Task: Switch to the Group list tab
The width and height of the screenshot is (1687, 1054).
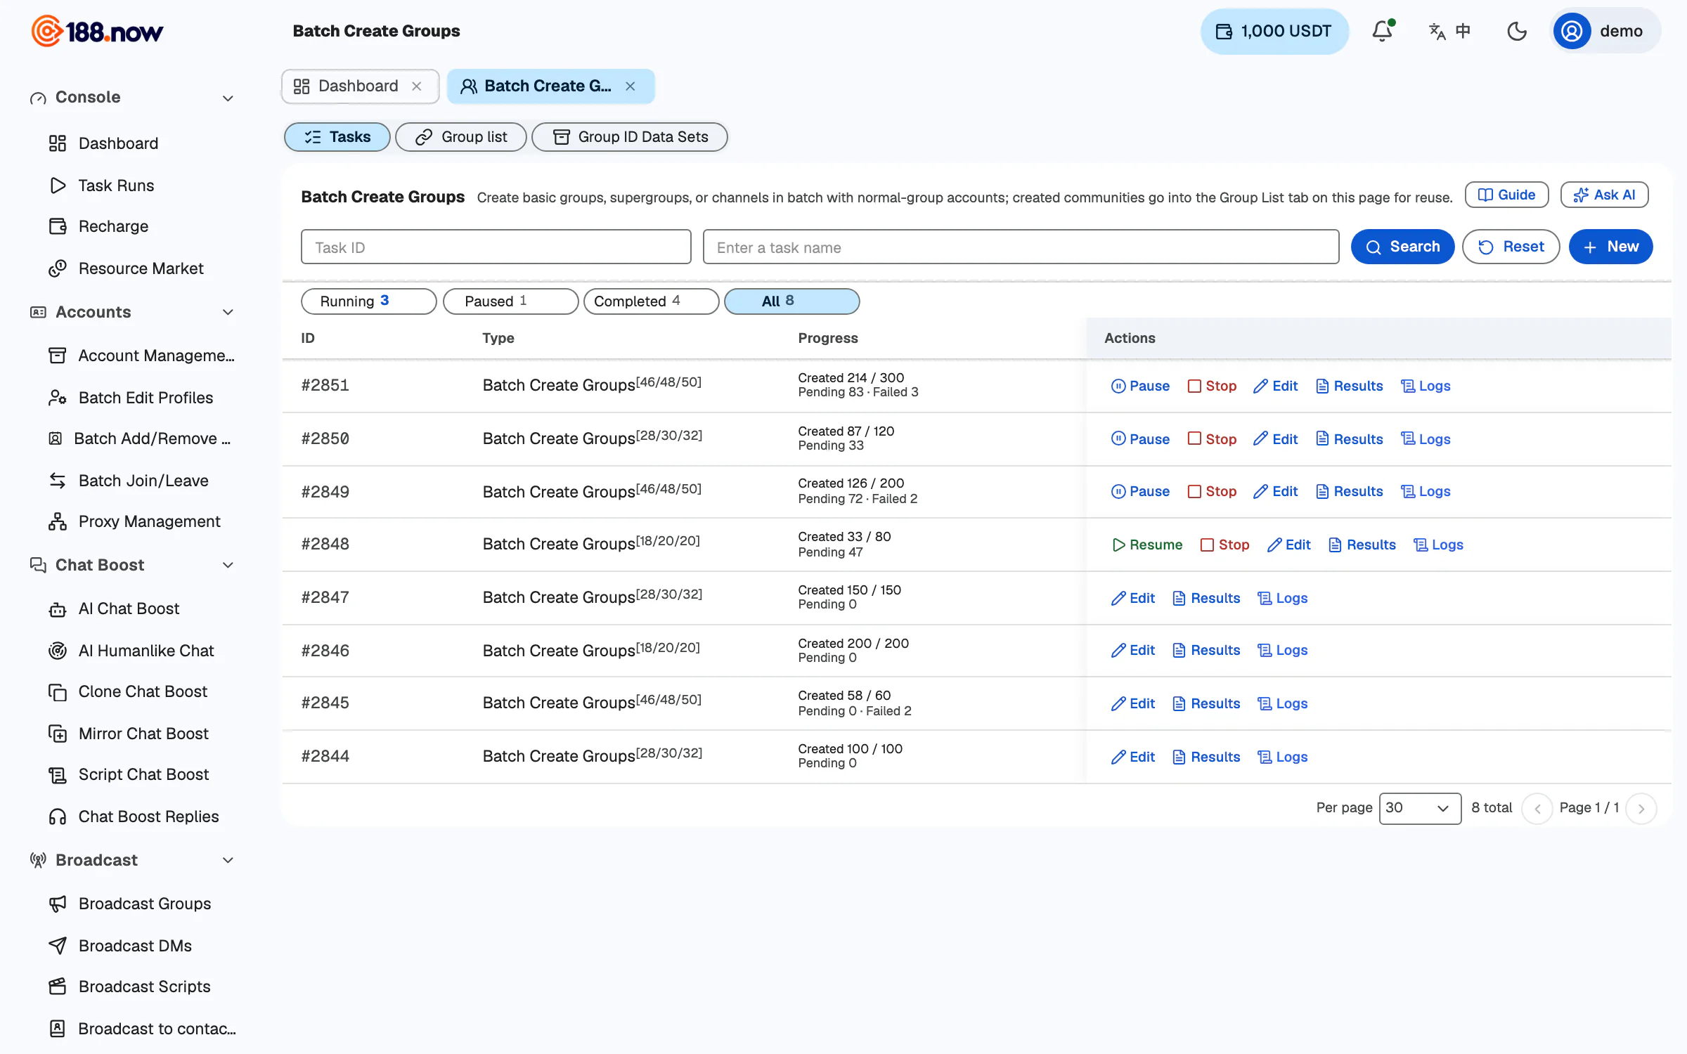Action: [x=460, y=137]
